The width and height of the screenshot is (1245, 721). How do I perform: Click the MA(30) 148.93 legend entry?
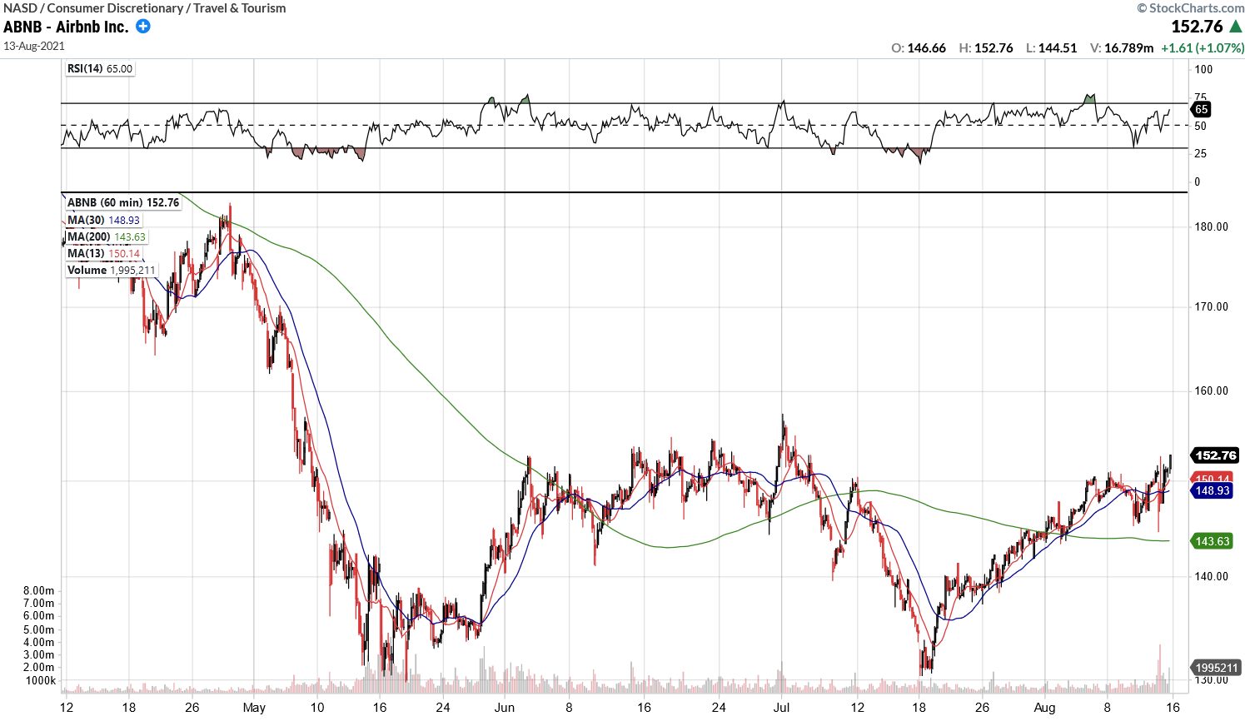103,220
